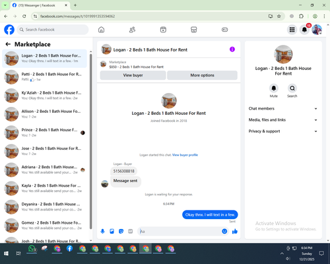Click the Search Facebook field
The height and width of the screenshot is (264, 330).
pos(53,30)
